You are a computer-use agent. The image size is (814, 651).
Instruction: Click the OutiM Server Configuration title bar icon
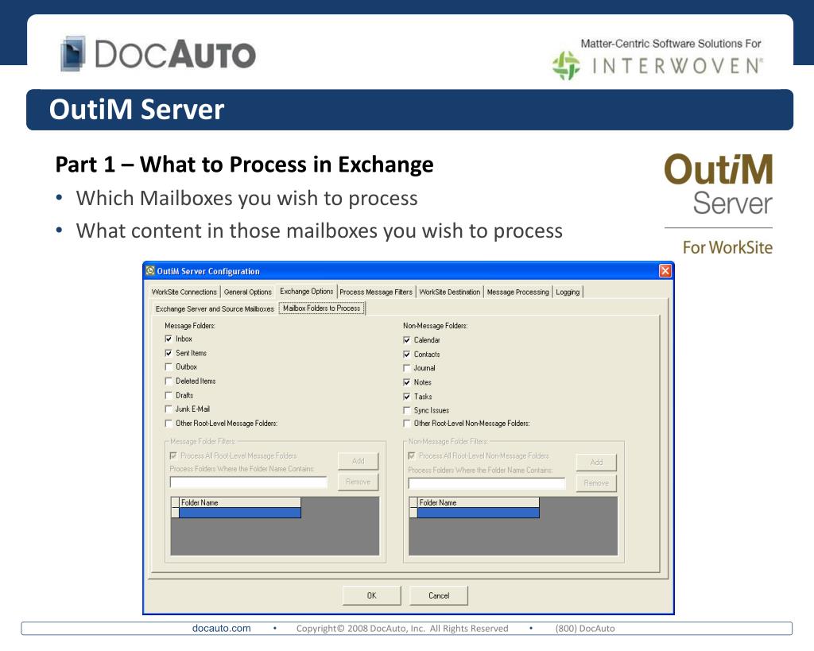tap(150, 271)
